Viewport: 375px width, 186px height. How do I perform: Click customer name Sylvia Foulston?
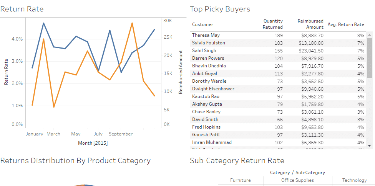209,43
